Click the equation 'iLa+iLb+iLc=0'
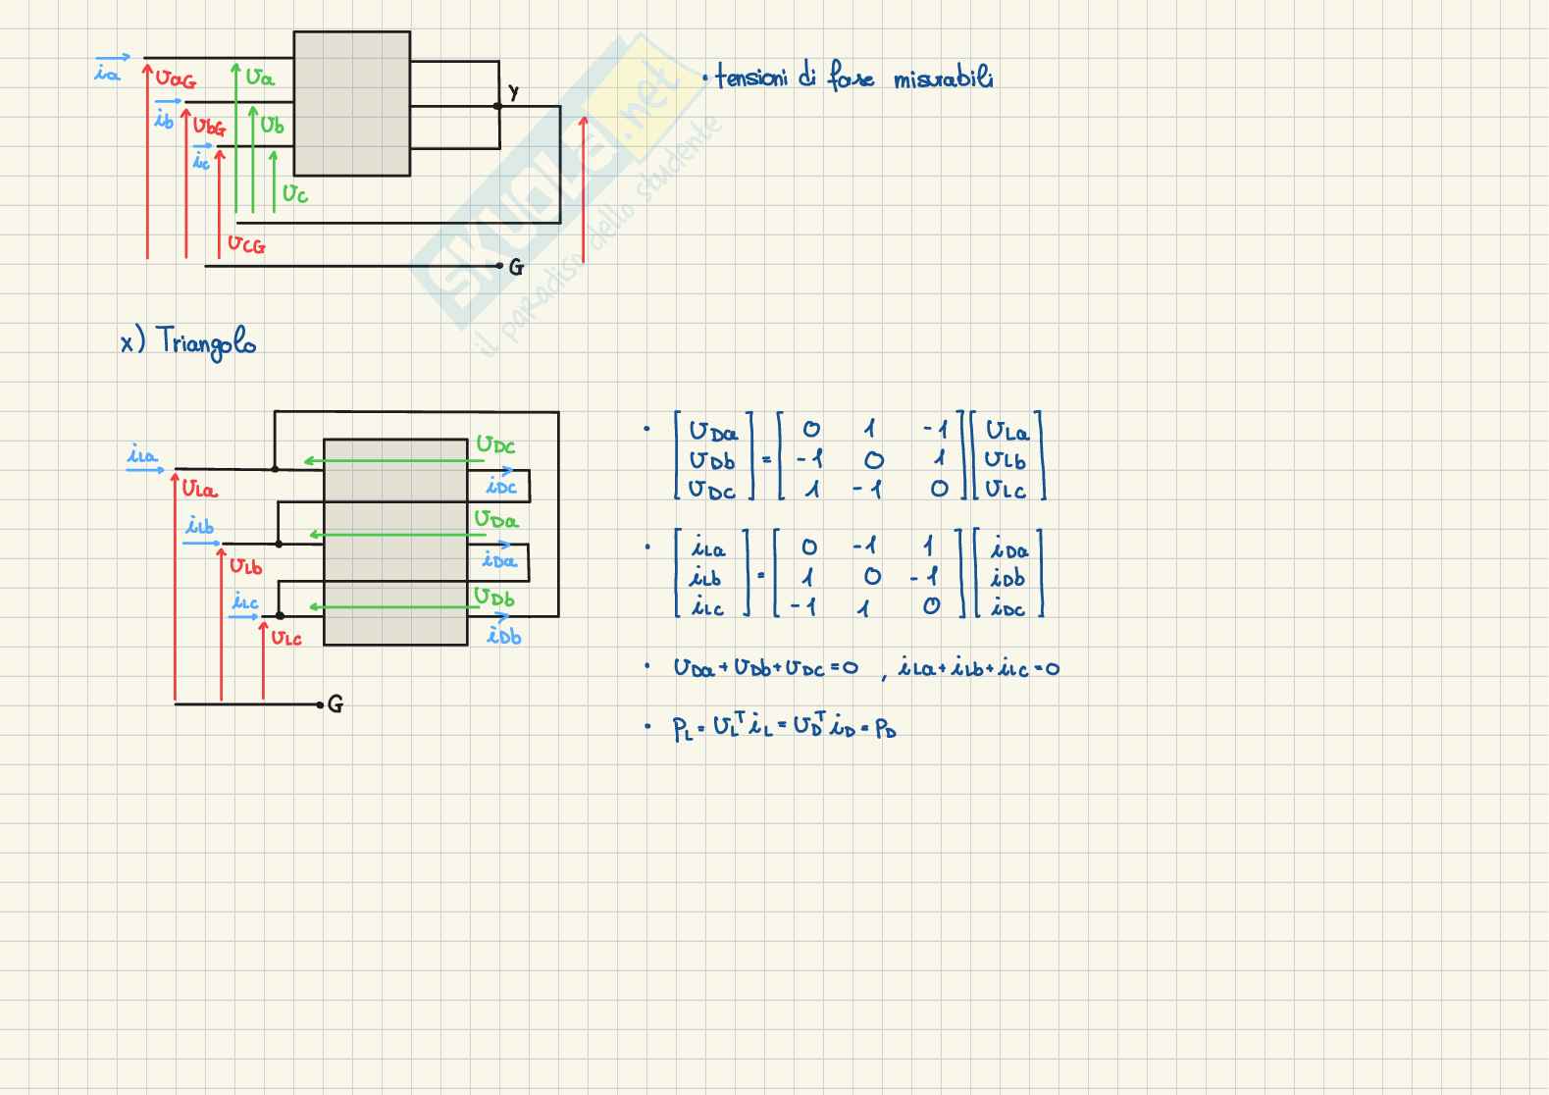 point(979,669)
